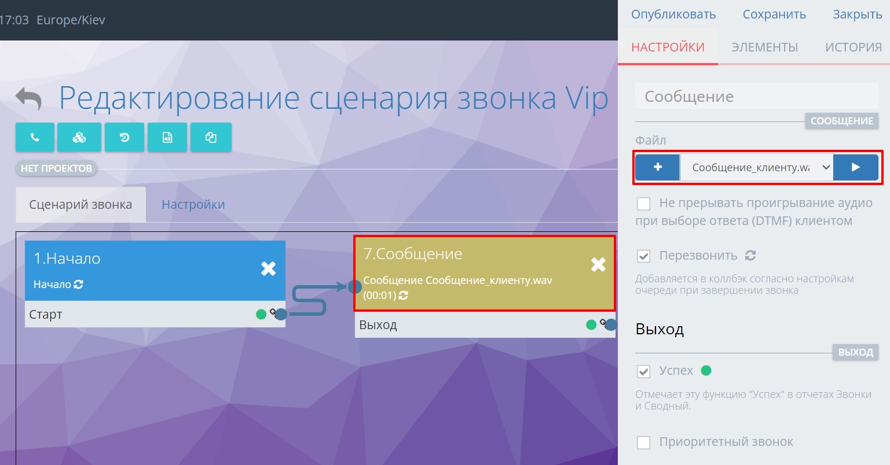The width and height of the screenshot is (890, 465).
Task: Switch to the Настройки scenario tab
Action: tap(193, 204)
